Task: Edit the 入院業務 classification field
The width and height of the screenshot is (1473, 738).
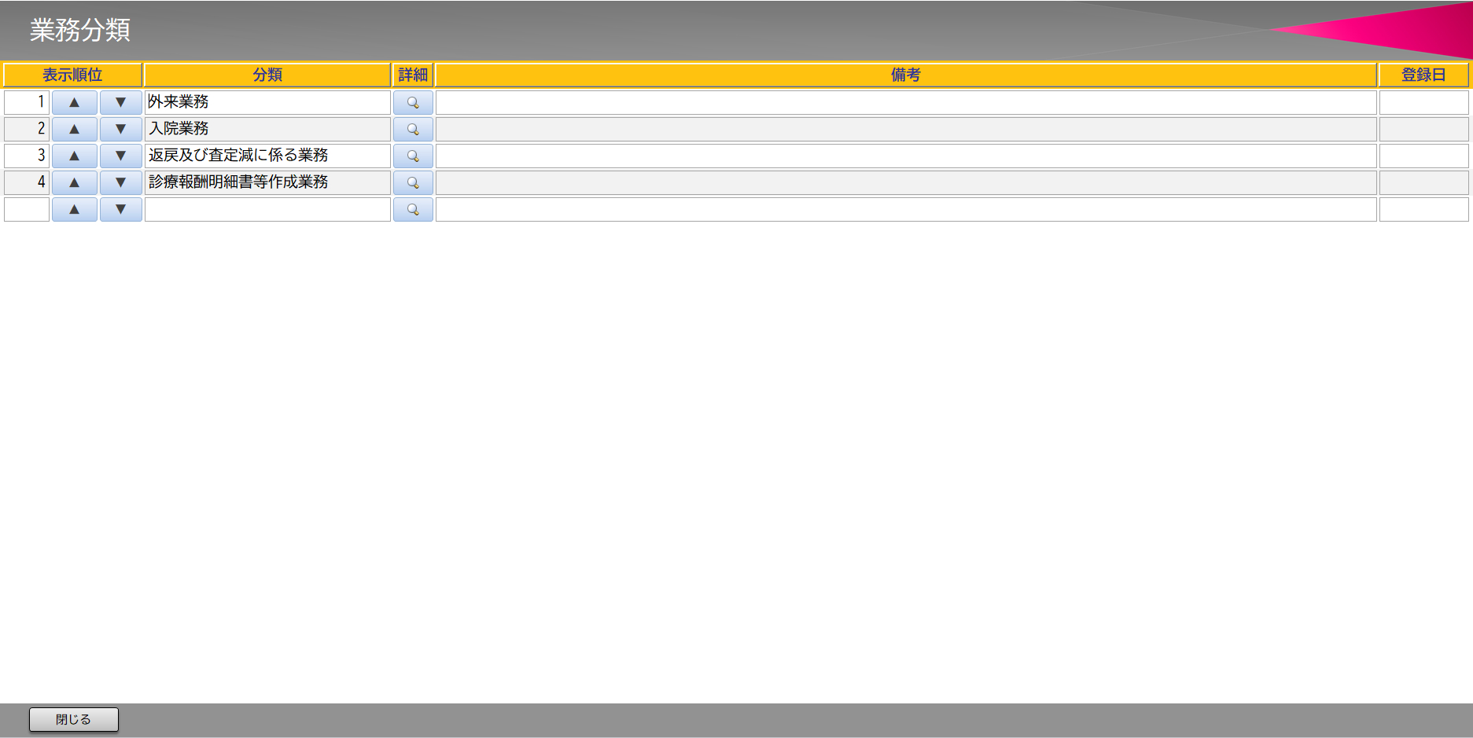Action: (267, 129)
